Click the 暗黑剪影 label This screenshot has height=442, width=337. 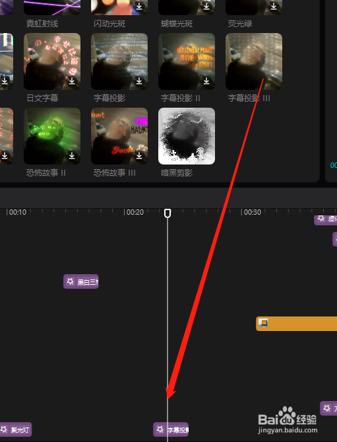click(177, 172)
